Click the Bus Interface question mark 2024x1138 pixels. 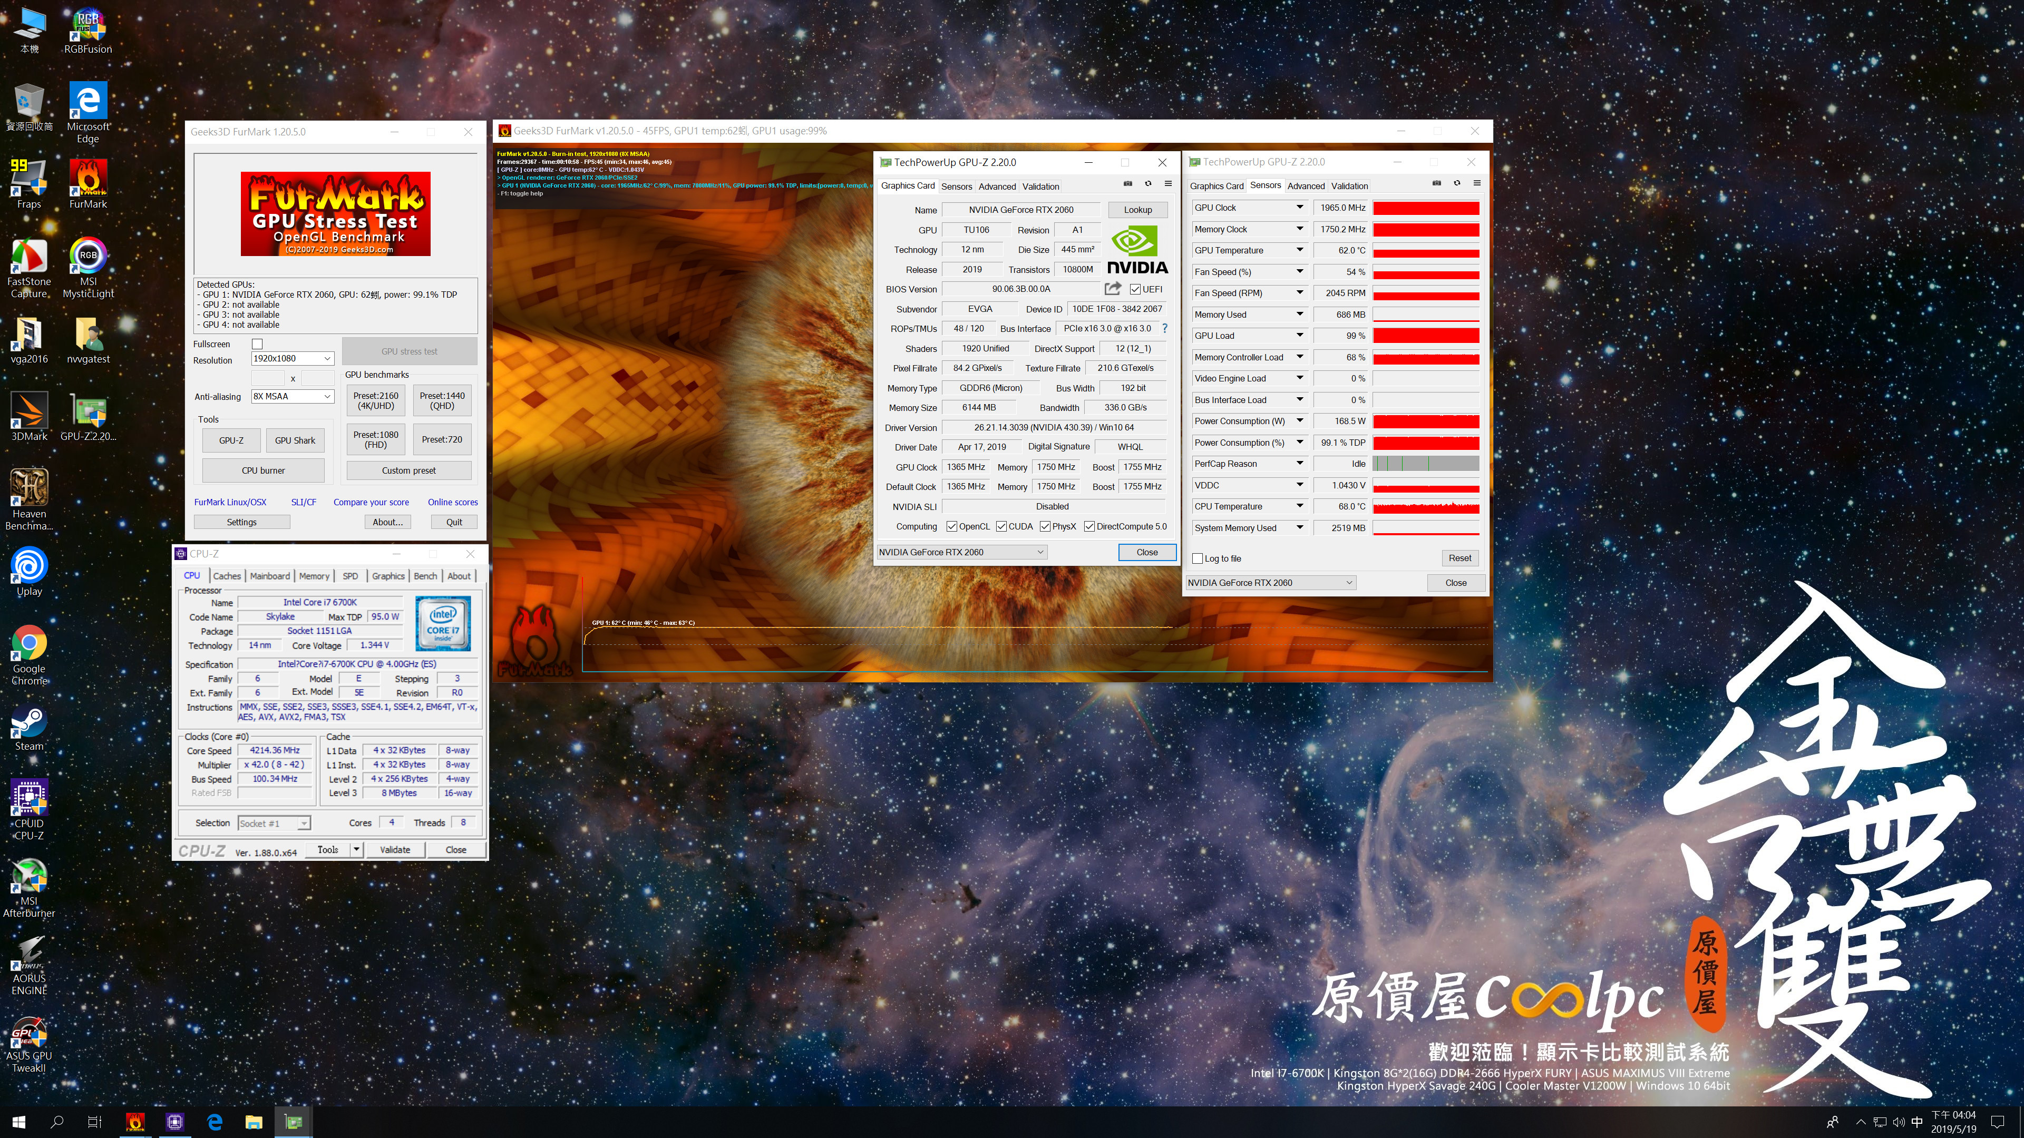pos(1164,328)
